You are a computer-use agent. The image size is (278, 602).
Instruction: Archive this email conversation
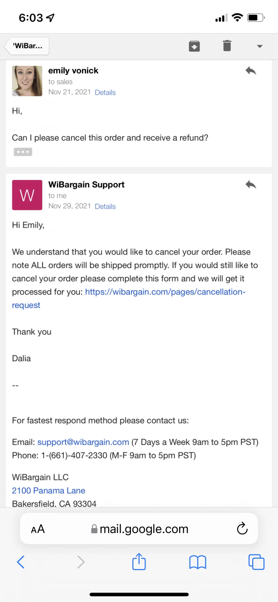pos(194,46)
